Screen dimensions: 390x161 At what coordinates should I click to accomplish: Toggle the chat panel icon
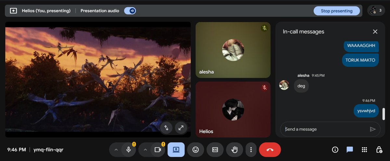click(x=350, y=150)
